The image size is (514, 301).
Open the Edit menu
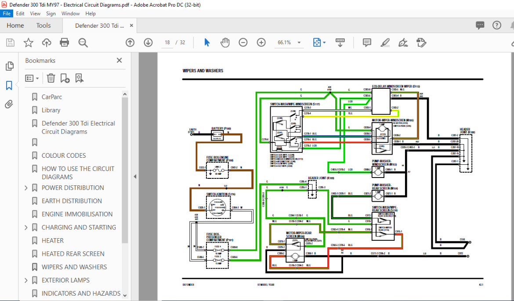pyautogui.click(x=20, y=14)
